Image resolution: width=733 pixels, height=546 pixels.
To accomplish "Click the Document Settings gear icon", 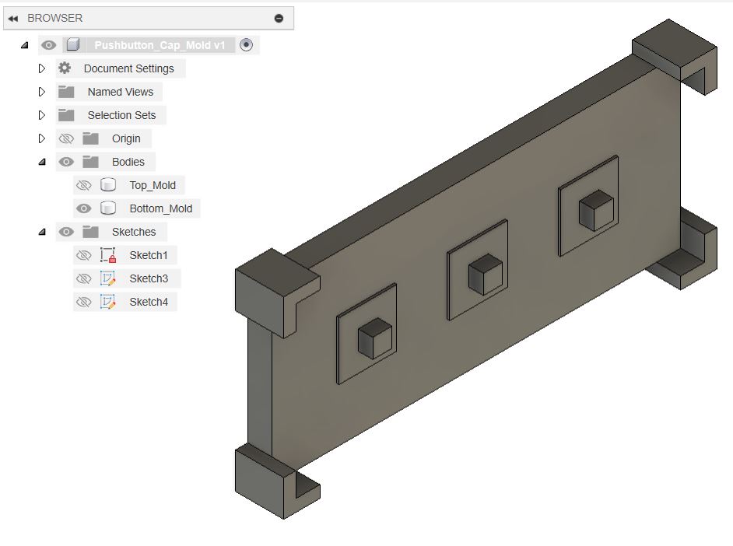I will click(65, 68).
